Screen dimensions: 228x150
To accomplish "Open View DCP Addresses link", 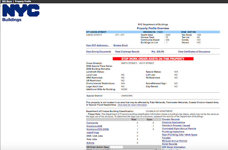I will click(98, 45).
